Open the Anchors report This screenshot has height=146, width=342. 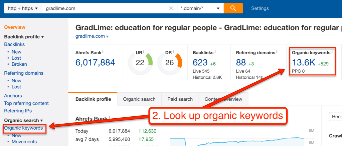pyautogui.click(x=13, y=96)
